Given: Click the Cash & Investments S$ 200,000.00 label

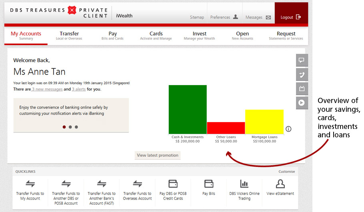Looking at the screenshot, I should (x=188, y=139).
